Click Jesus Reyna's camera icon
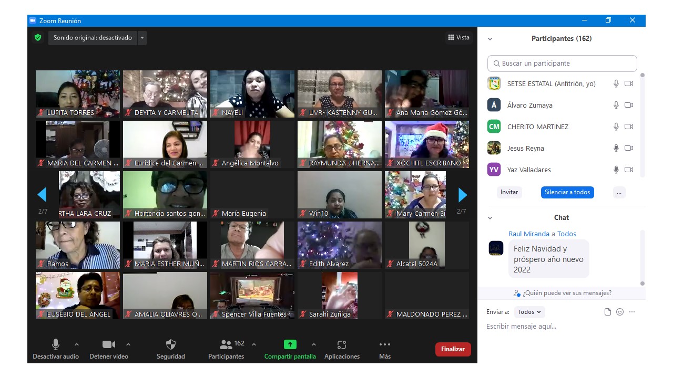This screenshot has width=673, height=378. (x=629, y=148)
